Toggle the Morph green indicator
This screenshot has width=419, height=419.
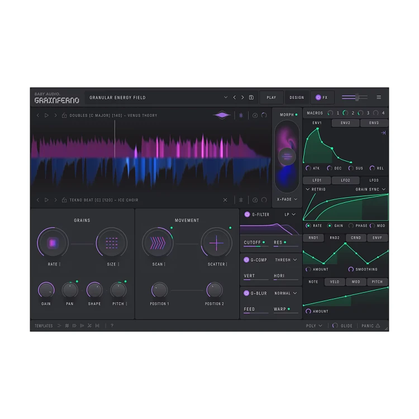click(x=296, y=115)
